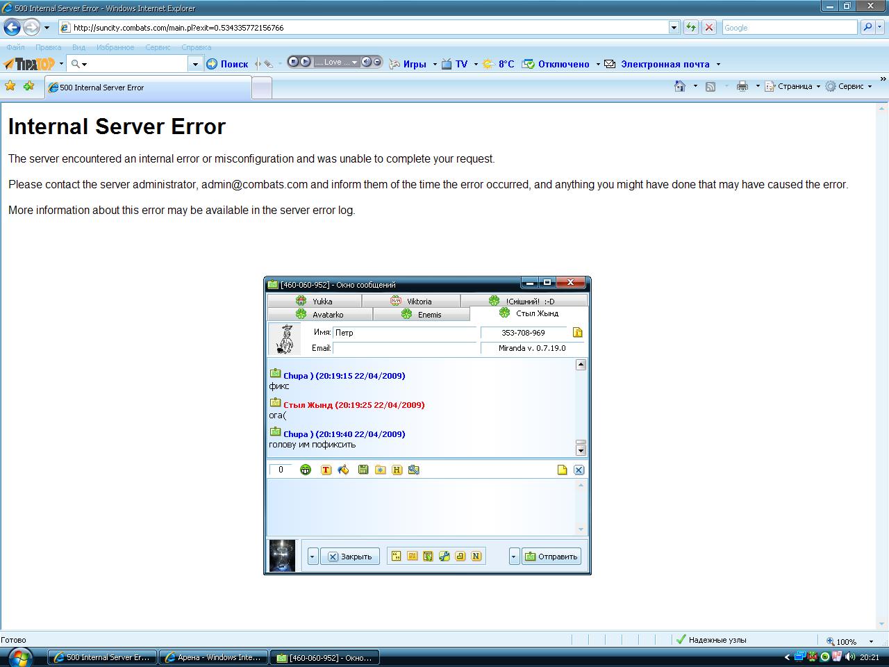Viewport: 889px width, 667px height.
Task: Click the wrench tools icon in chat
Action: (x=444, y=557)
